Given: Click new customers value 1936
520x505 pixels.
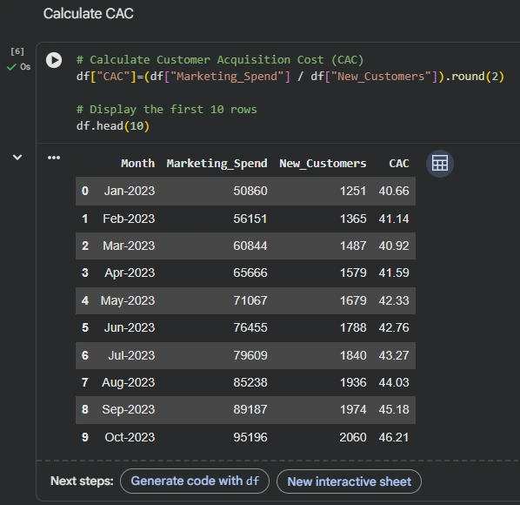Looking at the screenshot, I should pyautogui.click(x=353, y=382).
